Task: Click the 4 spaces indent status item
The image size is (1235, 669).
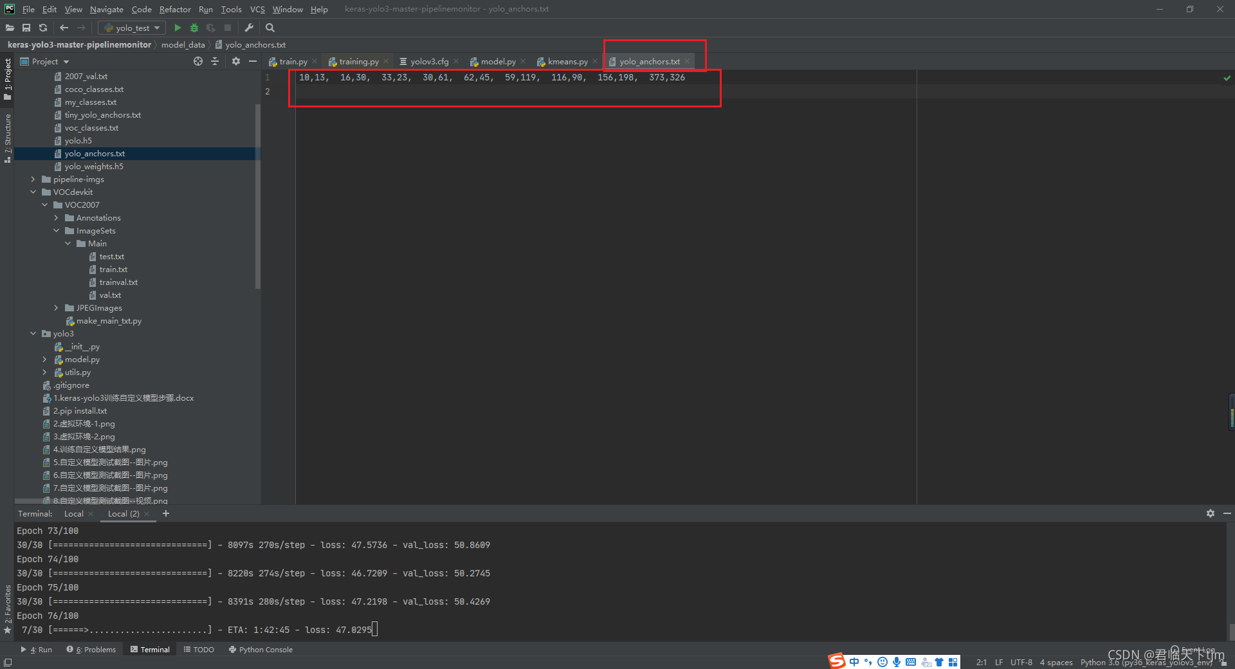Action: (x=1056, y=662)
